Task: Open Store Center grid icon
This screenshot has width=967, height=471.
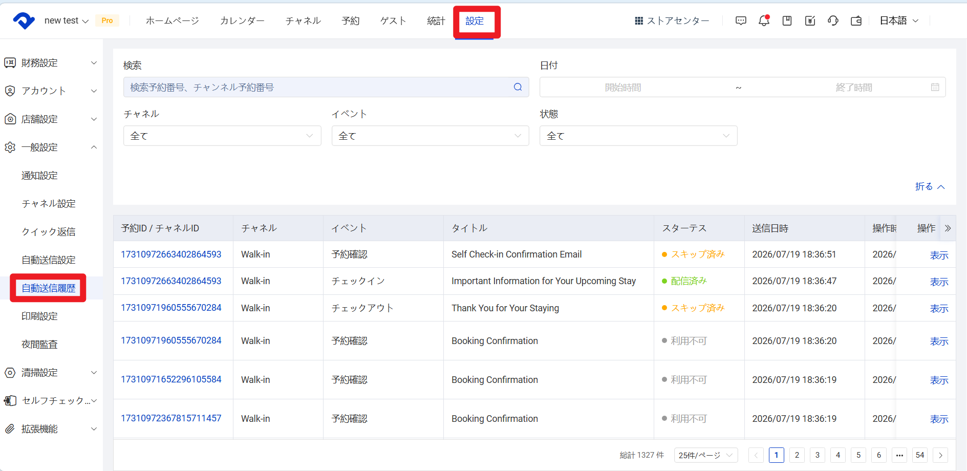Action: (639, 21)
